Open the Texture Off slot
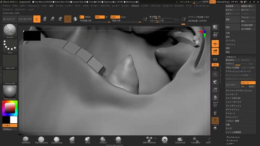Image resolution: width=260 pixels, height=146 pixels. pyautogui.click(x=10, y=77)
